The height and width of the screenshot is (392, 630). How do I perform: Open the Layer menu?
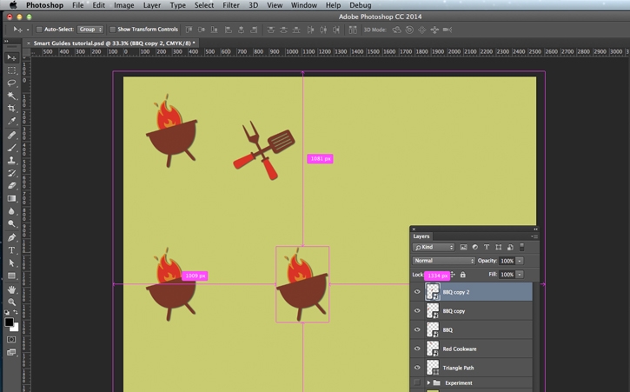coord(152,5)
